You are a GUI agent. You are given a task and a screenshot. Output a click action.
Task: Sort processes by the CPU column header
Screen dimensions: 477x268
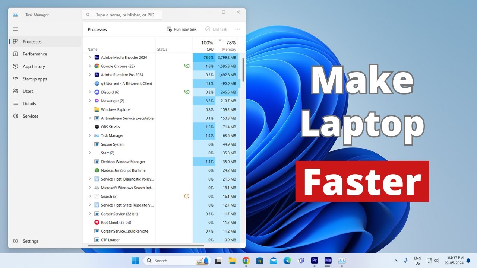(x=204, y=45)
